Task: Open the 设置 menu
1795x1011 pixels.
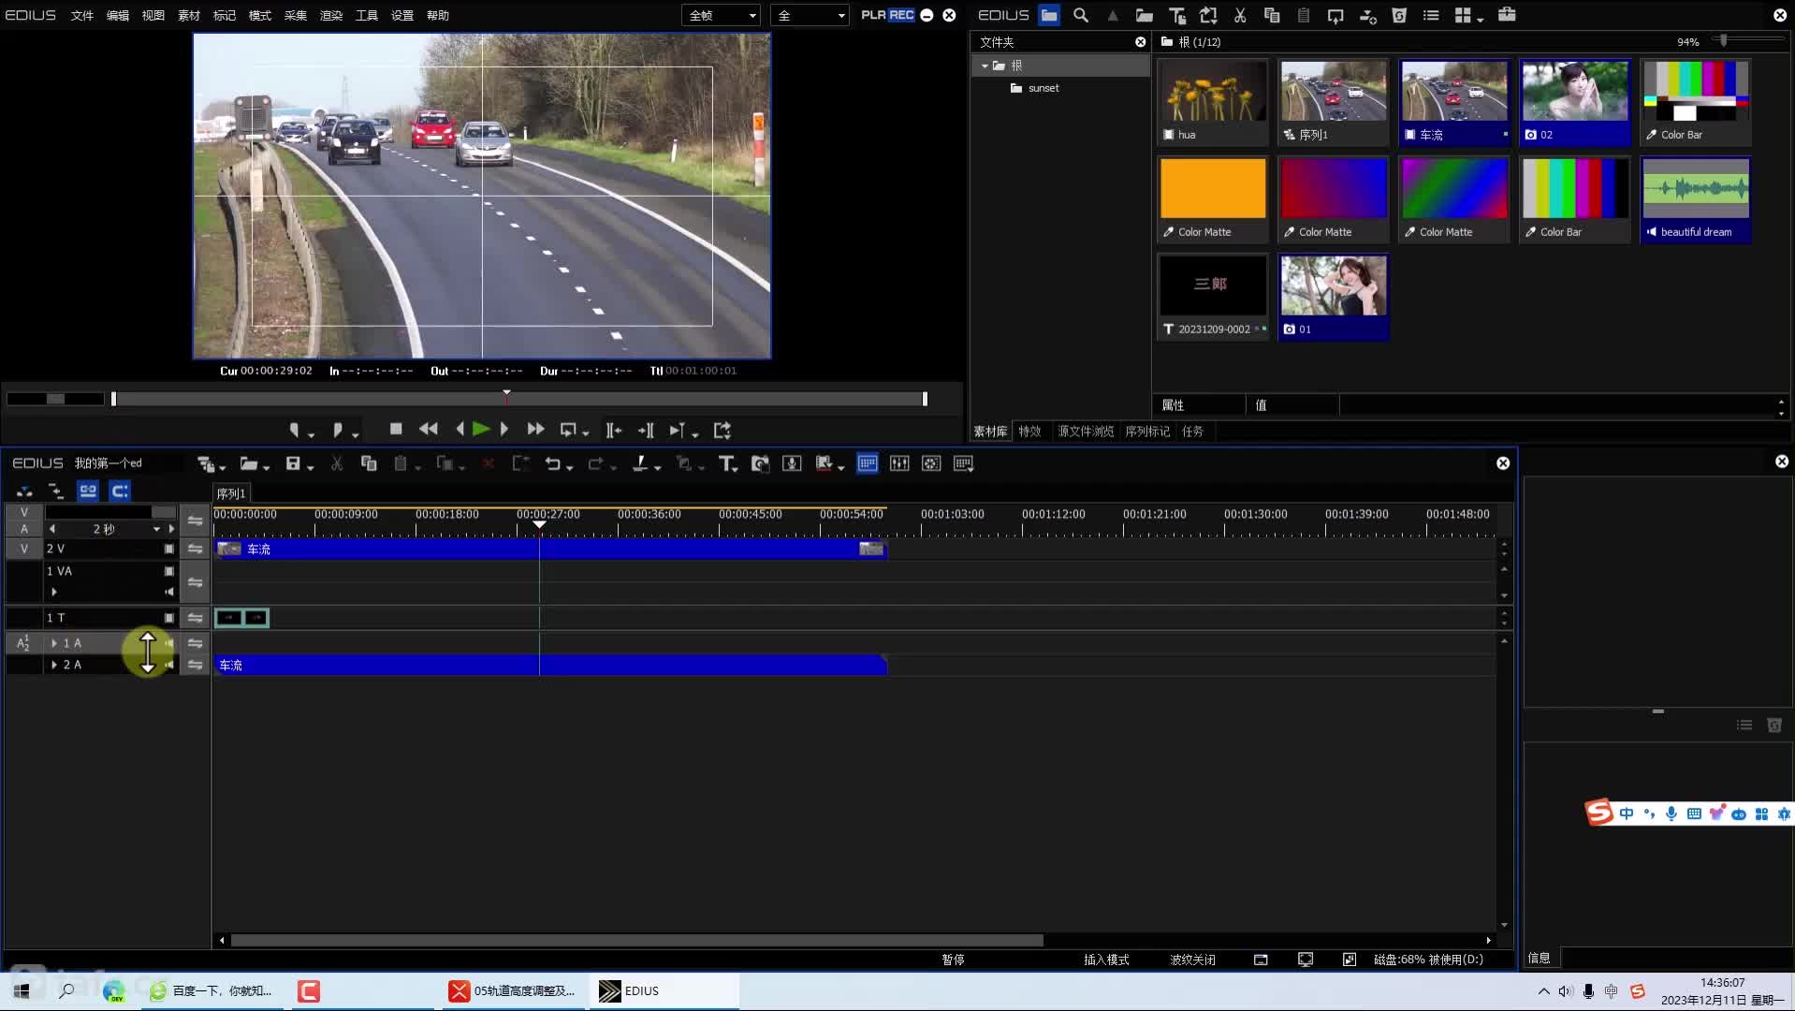Action: [x=402, y=15]
